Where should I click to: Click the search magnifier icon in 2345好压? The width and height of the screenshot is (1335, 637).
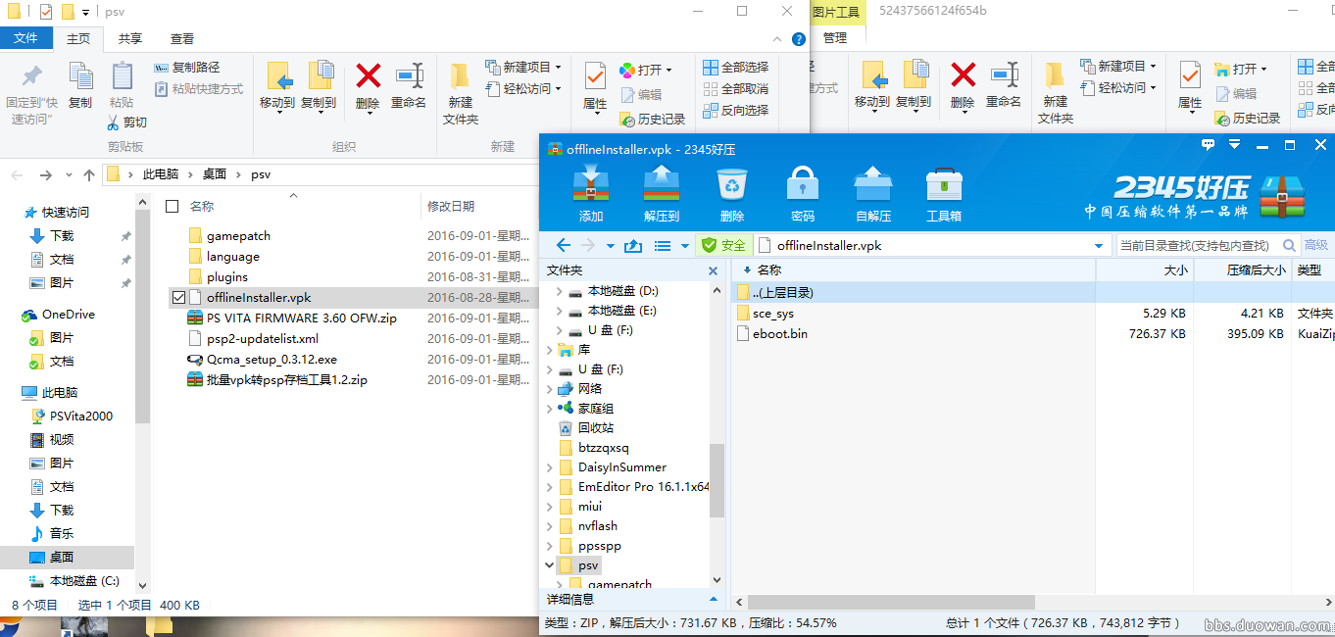pyautogui.click(x=1290, y=245)
